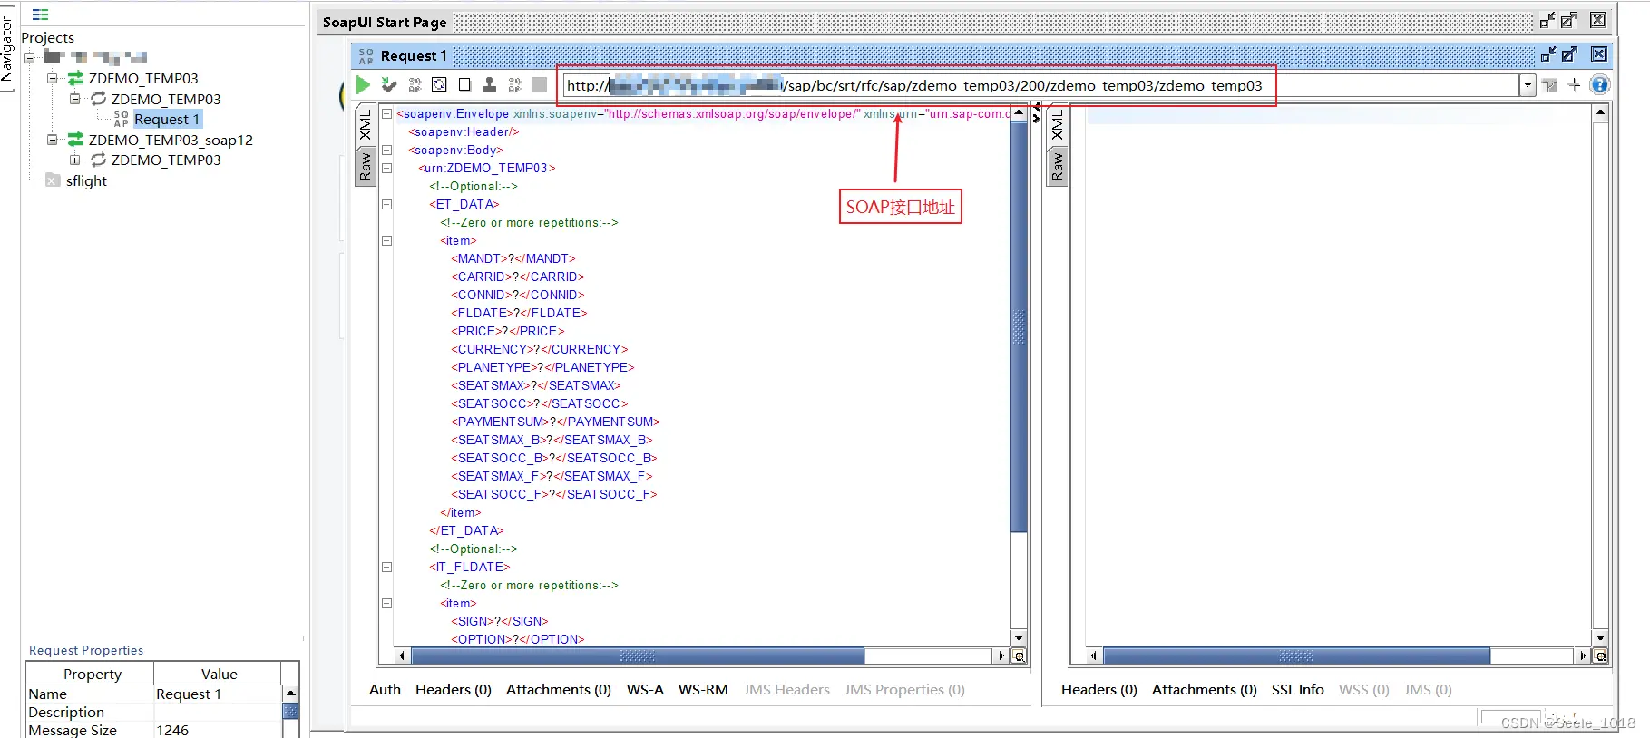1650x738 pixels.
Task: Expand the ZDEMO_TEMP03 operation under soap12
Action: pos(75,160)
